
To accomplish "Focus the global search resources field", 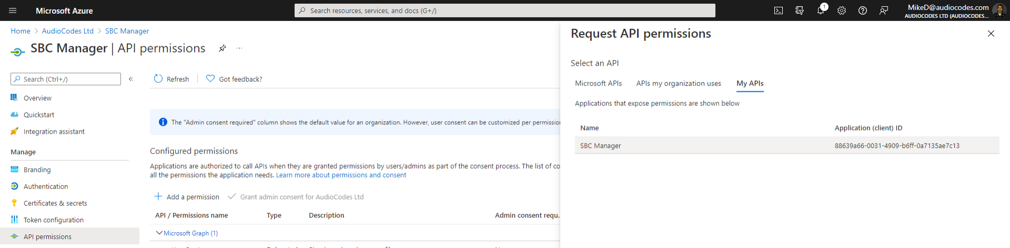I will tap(505, 10).
